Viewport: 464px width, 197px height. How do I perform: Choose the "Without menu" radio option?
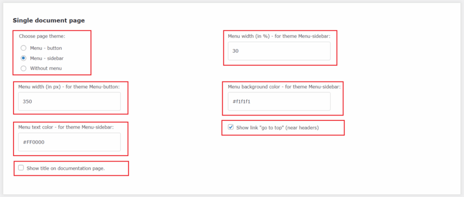tap(24, 68)
